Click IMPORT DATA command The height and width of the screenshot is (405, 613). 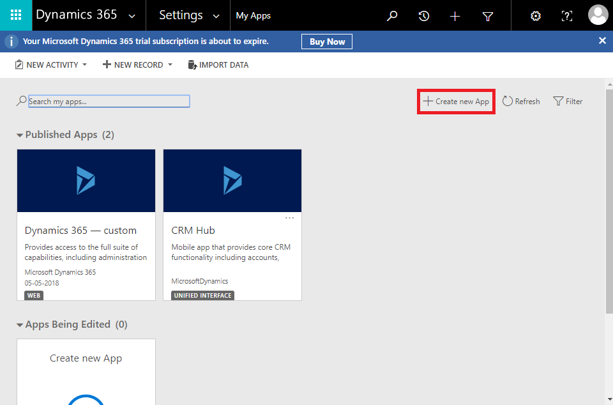pyautogui.click(x=218, y=65)
